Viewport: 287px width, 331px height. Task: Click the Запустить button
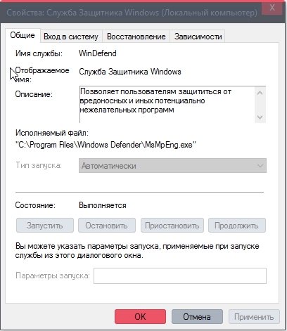click(45, 226)
